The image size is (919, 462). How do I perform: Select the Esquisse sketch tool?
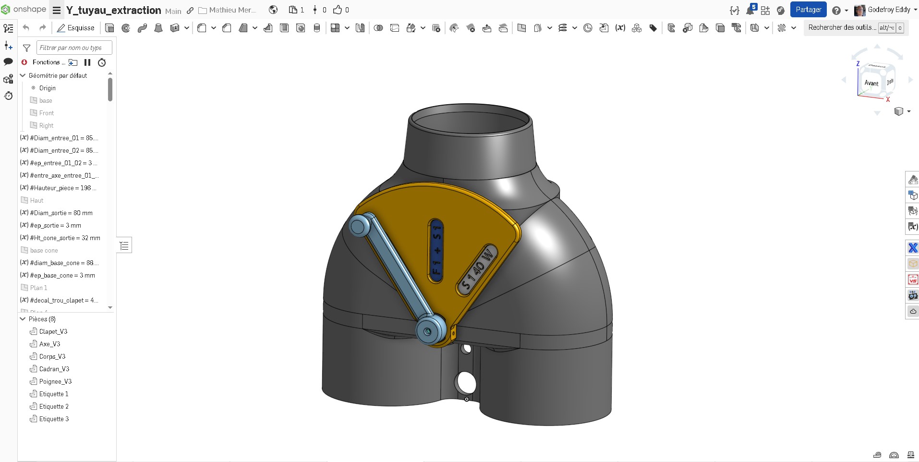pyautogui.click(x=76, y=28)
